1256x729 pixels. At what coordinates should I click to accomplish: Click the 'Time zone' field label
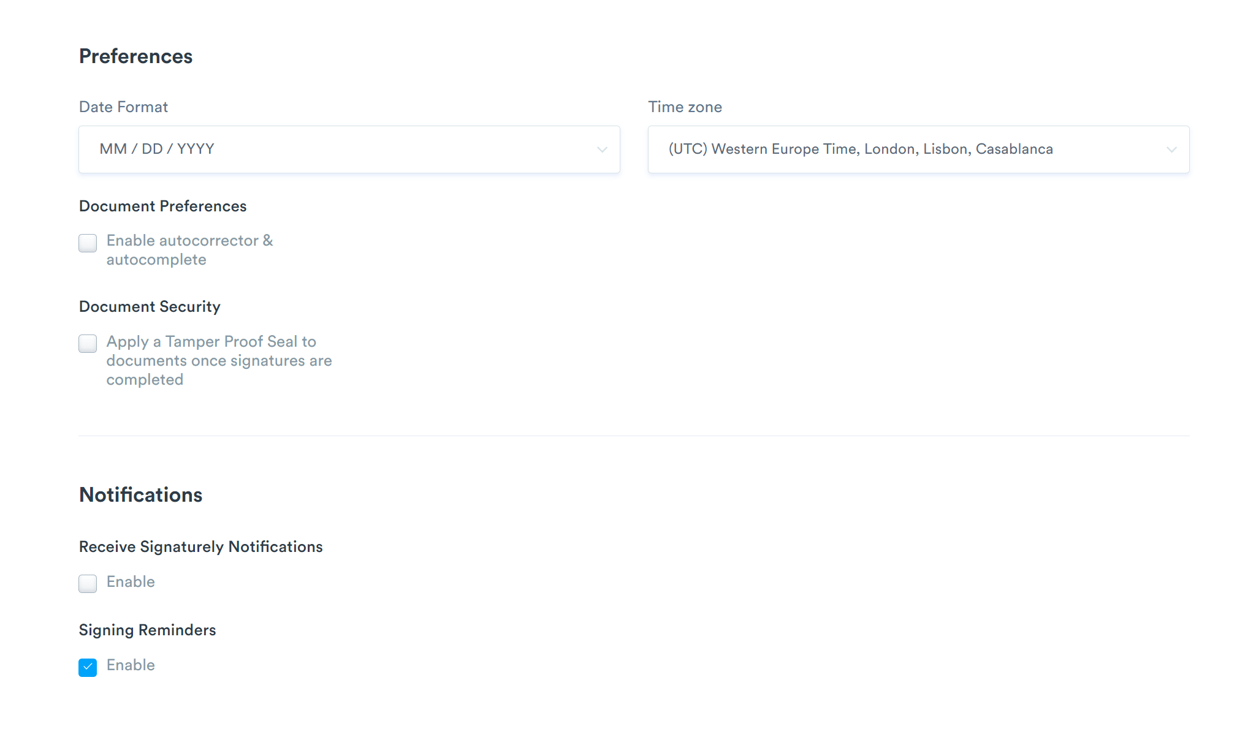coord(685,107)
